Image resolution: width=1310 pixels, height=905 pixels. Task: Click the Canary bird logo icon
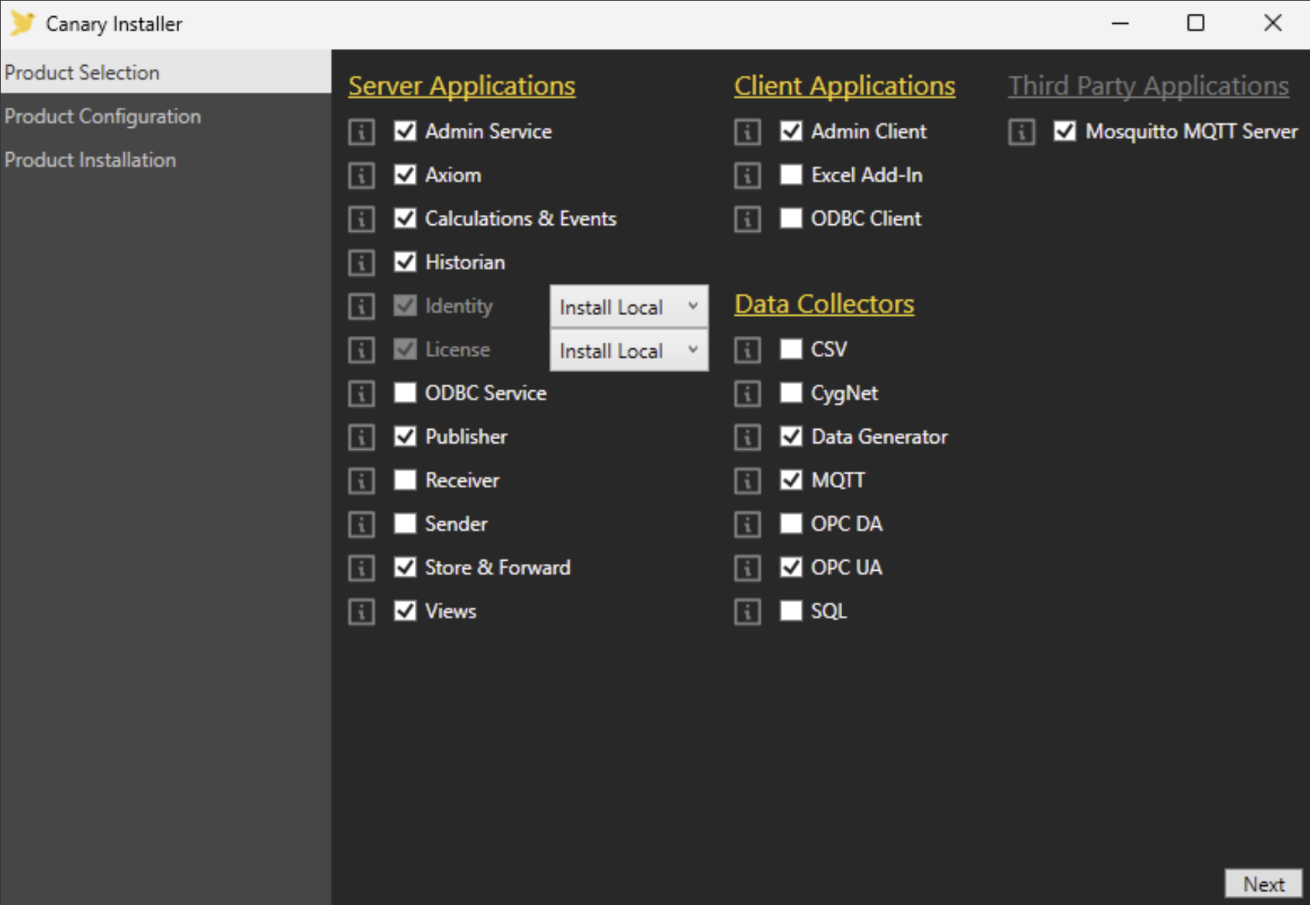[x=22, y=24]
